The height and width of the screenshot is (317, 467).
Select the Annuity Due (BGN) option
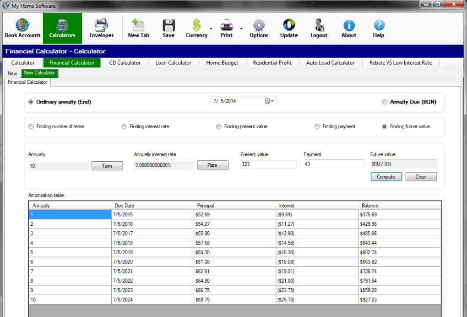(x=385, y=102)
